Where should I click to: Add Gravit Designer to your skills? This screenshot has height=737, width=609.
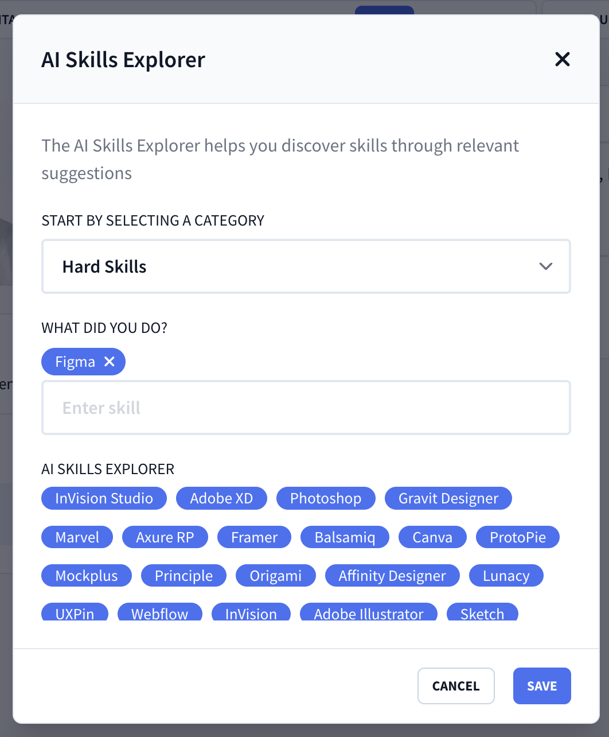click(x=448, y=498)
